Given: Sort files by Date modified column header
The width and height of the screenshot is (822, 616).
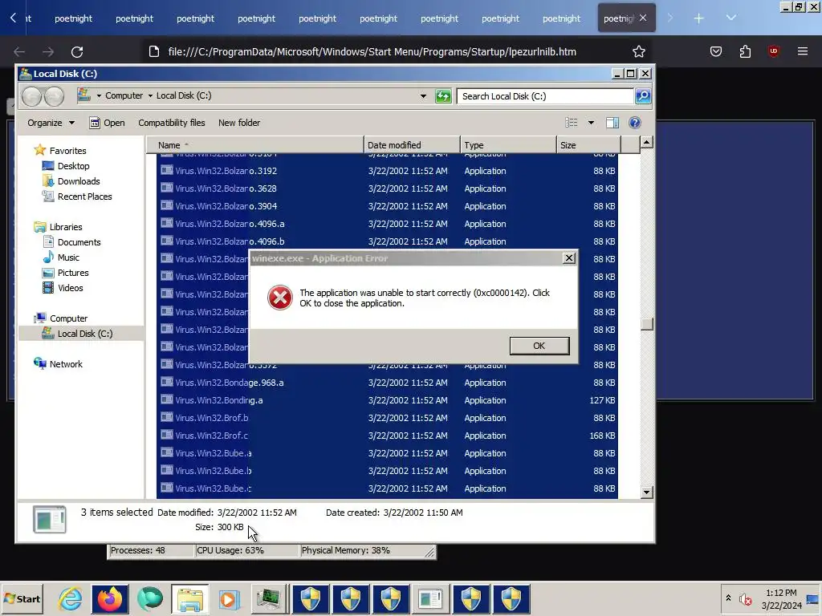Looking at the screenshot, I should tap(412, 145).
